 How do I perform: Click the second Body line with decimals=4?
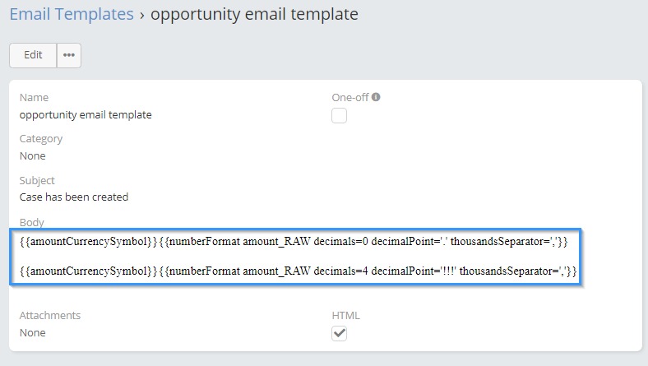point(298,271)
